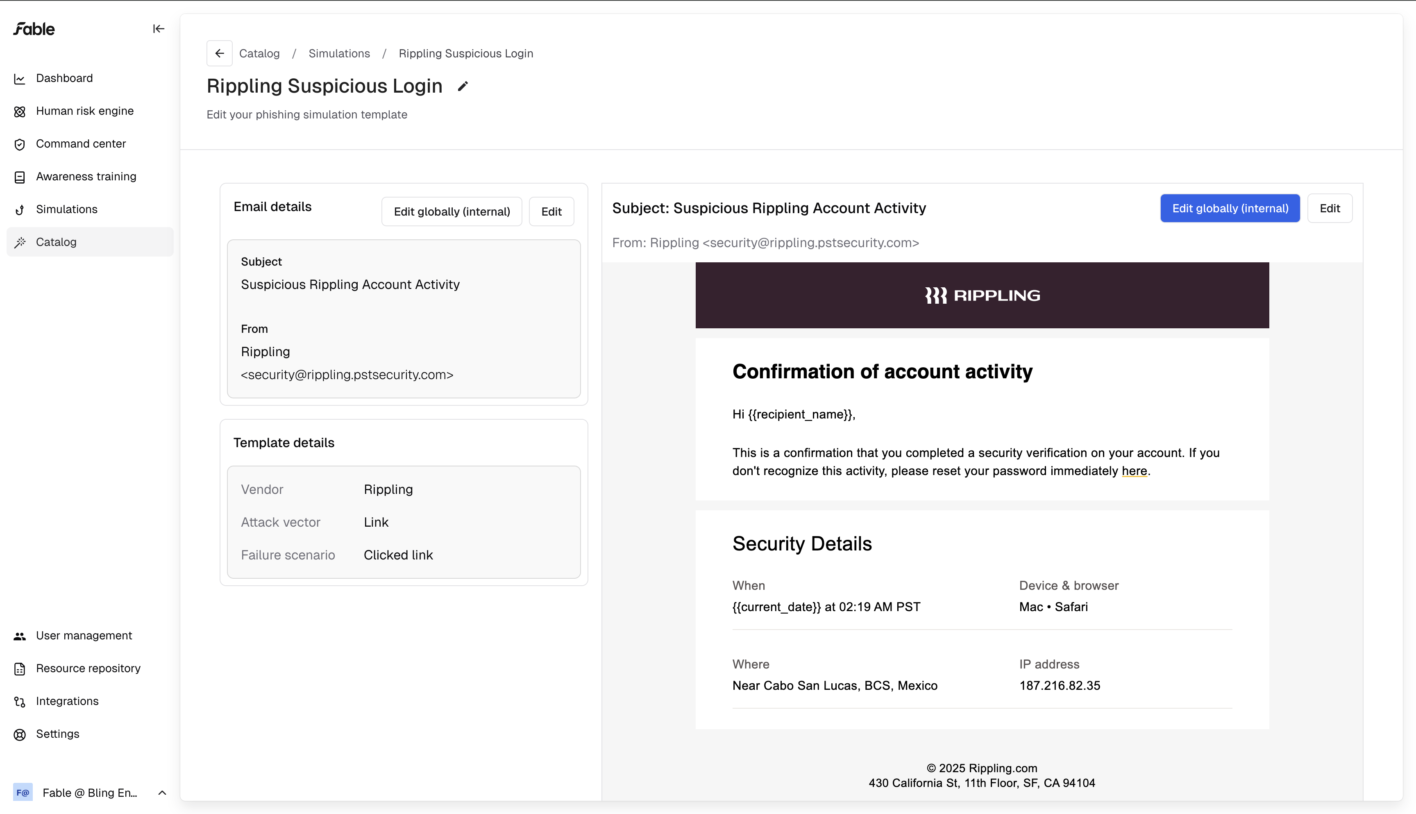Click the Rippling logo in email preview
The width and height of the screenshot is (1416, 814).
tap(983, 295)
